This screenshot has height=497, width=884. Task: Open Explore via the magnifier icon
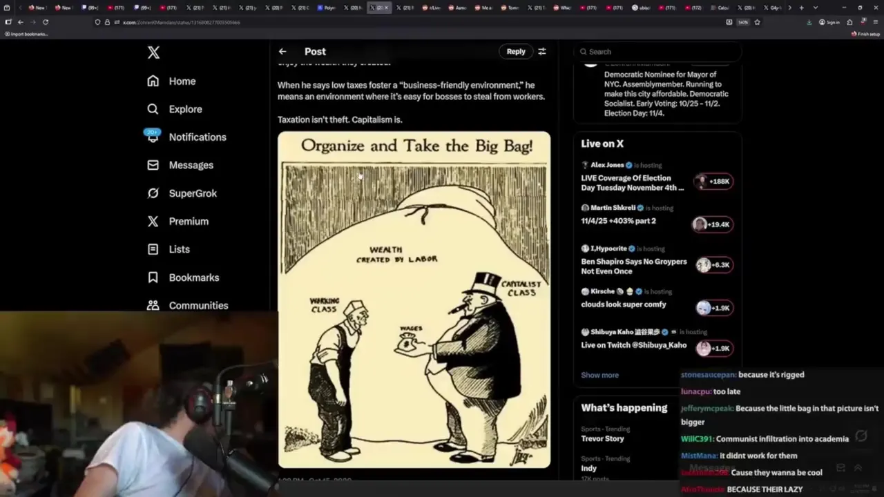[x=153, y=109]
